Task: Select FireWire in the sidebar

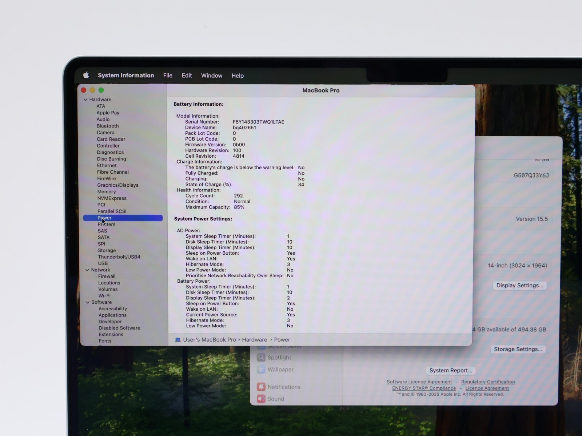Action: click(107, 178)
